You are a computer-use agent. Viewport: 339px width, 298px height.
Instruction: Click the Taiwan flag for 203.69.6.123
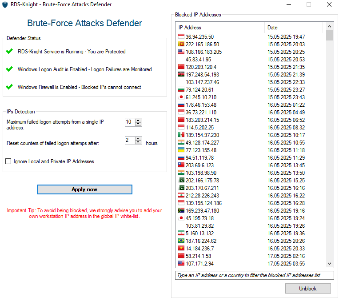pos(181,165)
